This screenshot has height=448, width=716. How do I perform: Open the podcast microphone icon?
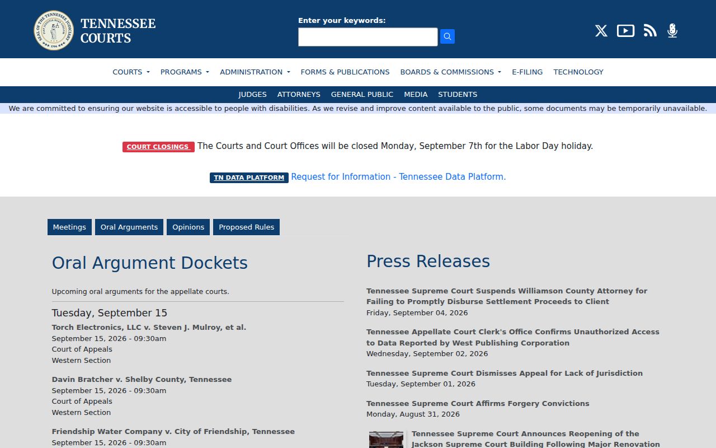672,31
